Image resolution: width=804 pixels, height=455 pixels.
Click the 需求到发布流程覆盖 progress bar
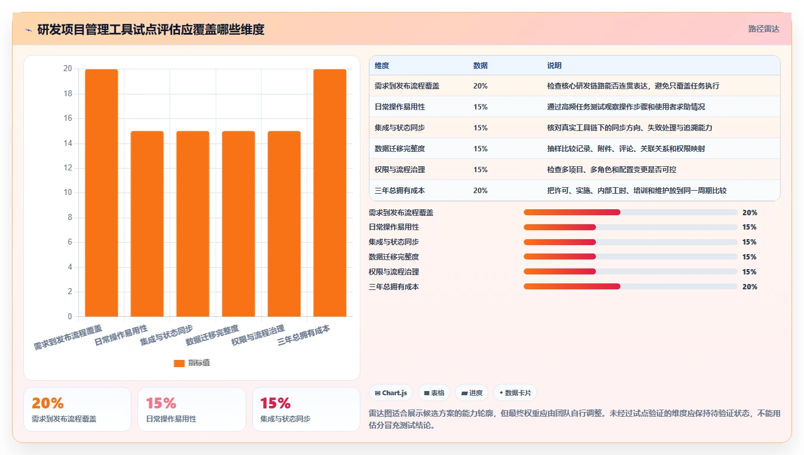click(x=630, y=212)
